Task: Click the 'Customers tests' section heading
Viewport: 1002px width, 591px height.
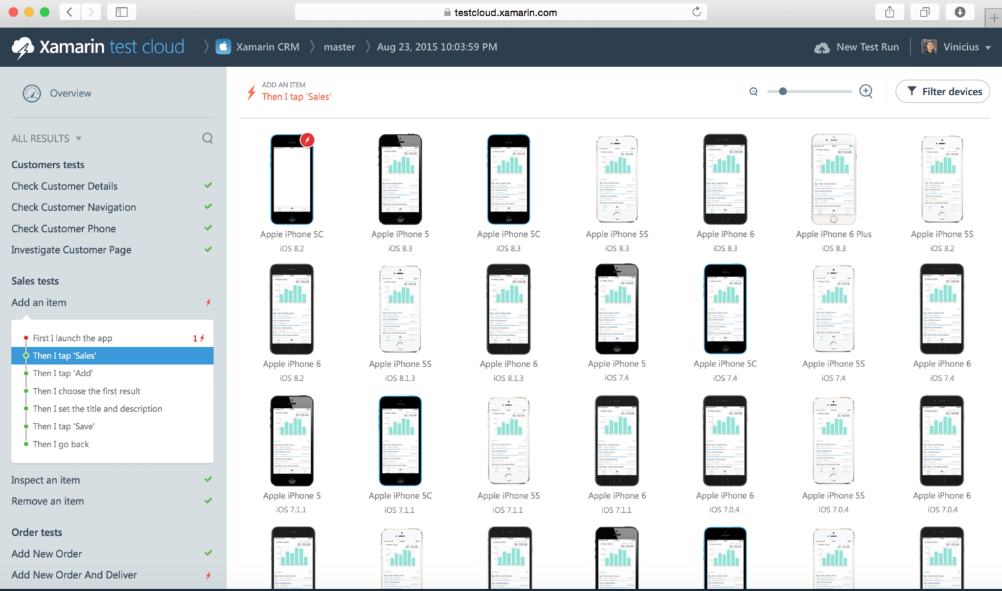Action: pyautogui.click(x=47, y=165)
